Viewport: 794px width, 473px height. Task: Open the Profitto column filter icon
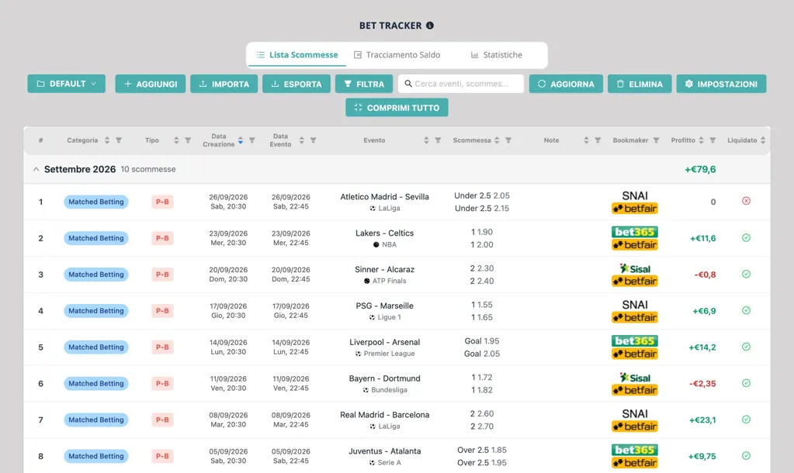(713, 140)
